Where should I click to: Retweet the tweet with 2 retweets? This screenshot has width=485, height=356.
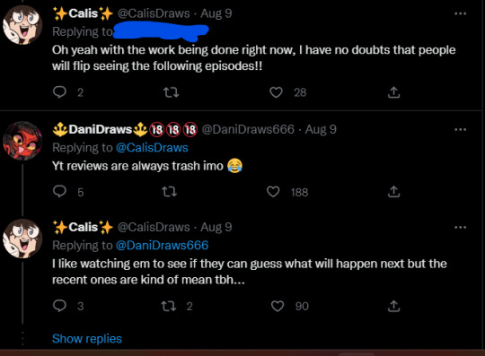coord(169,306)
